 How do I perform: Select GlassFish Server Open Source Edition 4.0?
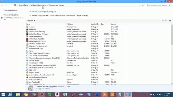tap(76, 68)
